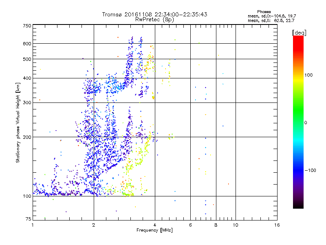
Task: Click the y-axis tick label '400'
Action: coord(27,78)
